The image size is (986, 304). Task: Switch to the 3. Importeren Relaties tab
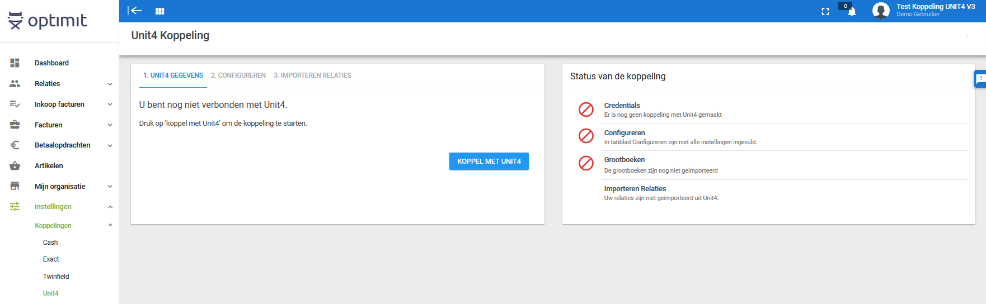(312, 75)
